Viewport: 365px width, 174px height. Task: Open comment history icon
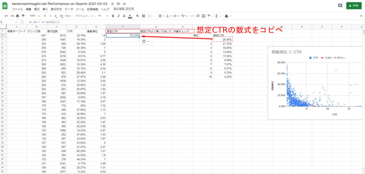click(x=340, y=6)
